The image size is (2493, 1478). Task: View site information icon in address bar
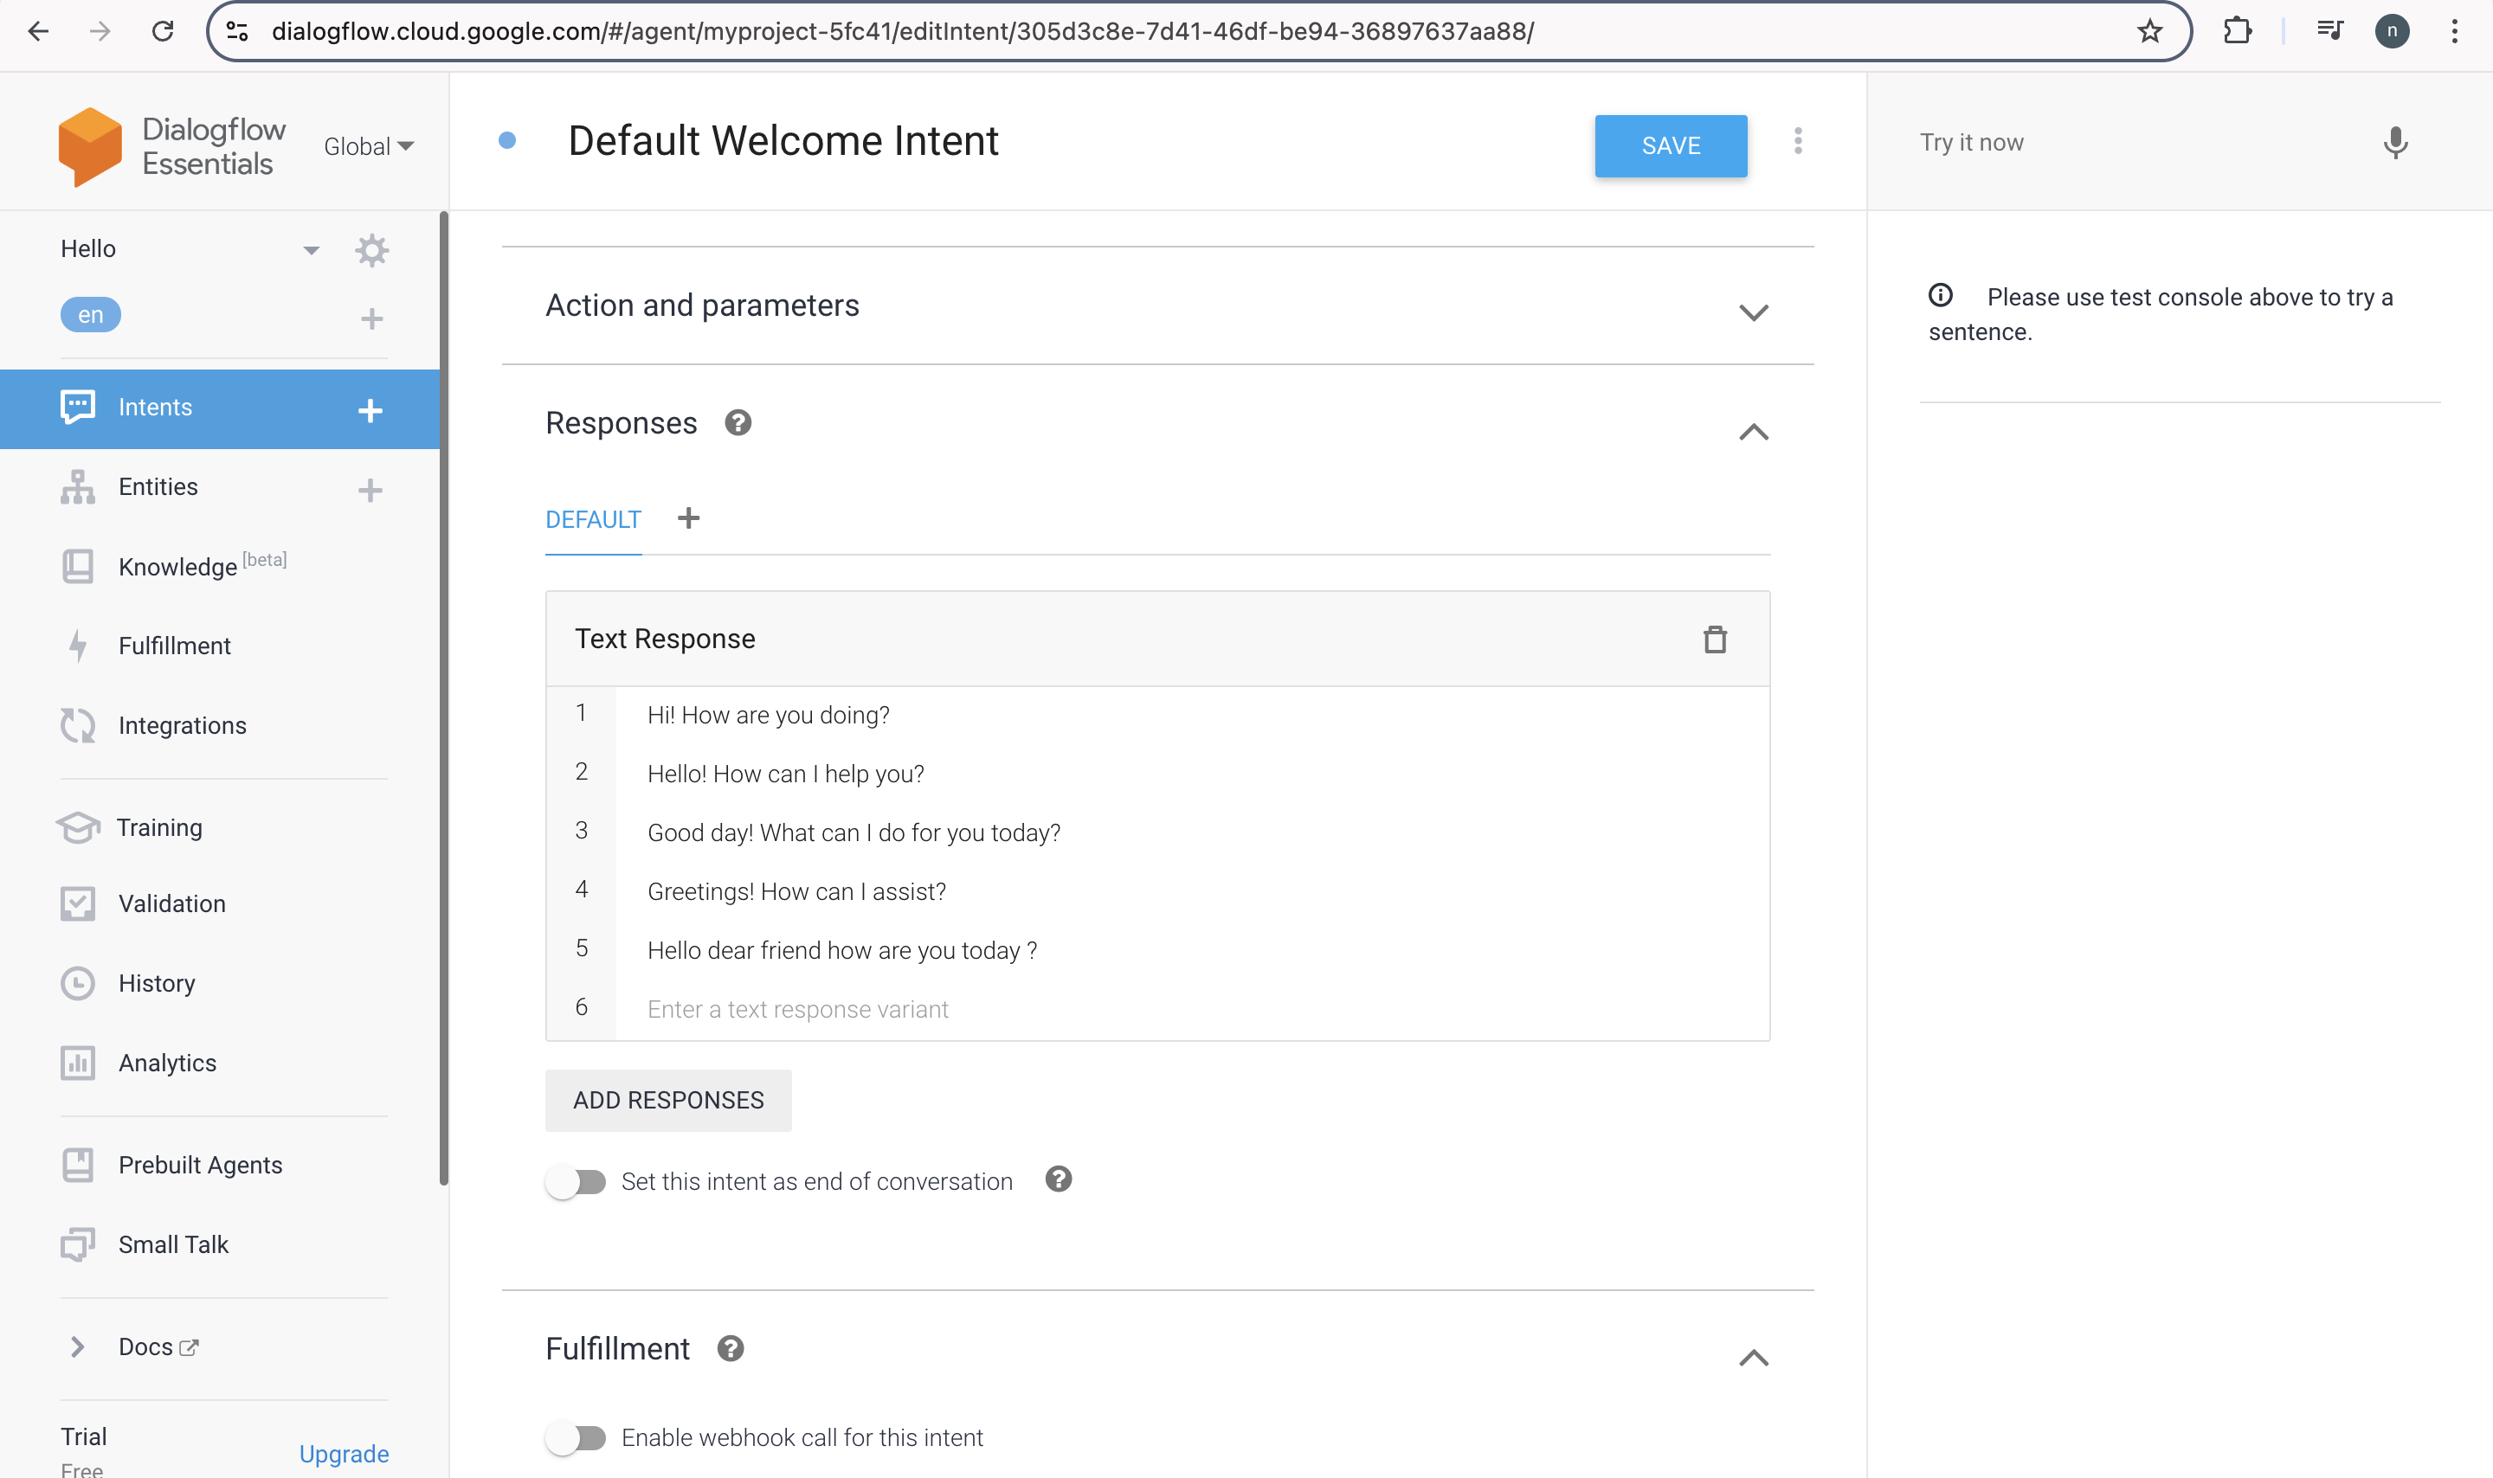click(x=237, y=32)
